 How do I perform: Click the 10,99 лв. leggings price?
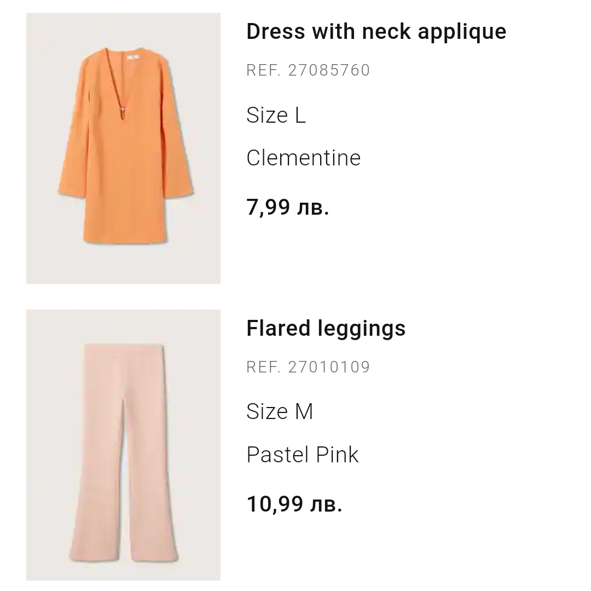[x=294, y=504]
